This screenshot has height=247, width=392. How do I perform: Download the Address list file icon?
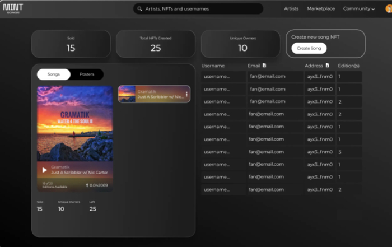point(327,66)
